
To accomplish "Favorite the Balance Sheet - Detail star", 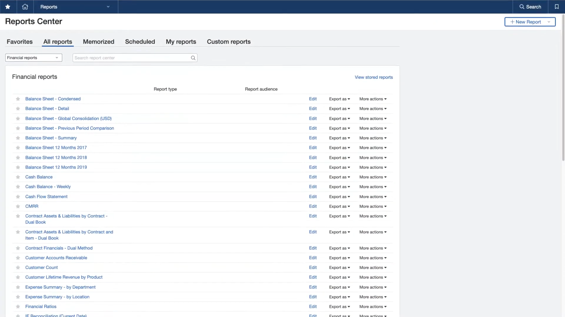I will [18, 109].
